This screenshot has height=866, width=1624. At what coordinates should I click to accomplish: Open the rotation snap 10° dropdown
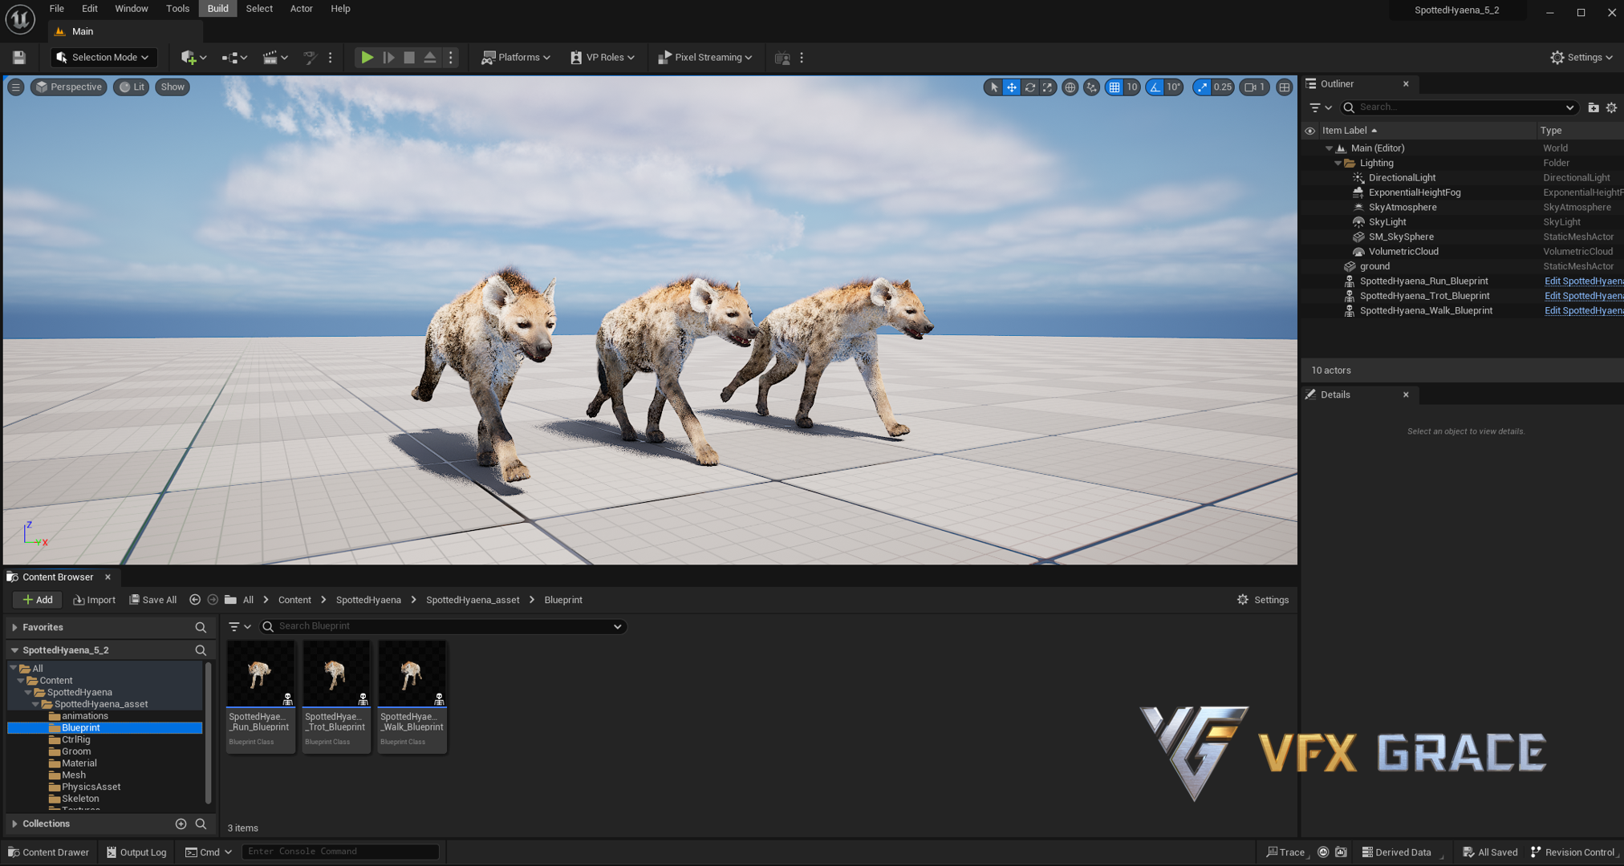1173,87
